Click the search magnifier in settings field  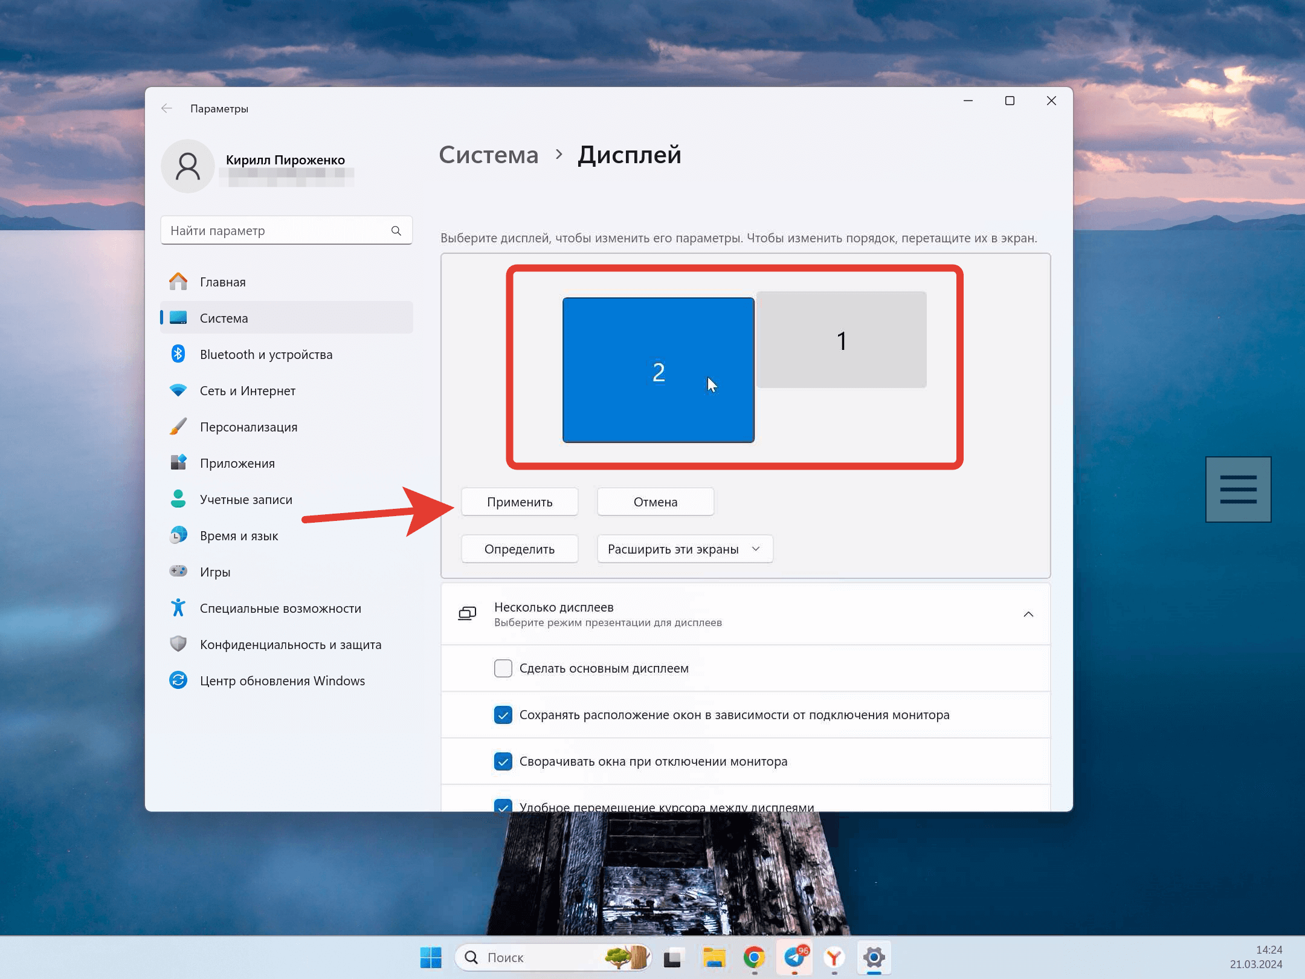click(x=396, y=231)
